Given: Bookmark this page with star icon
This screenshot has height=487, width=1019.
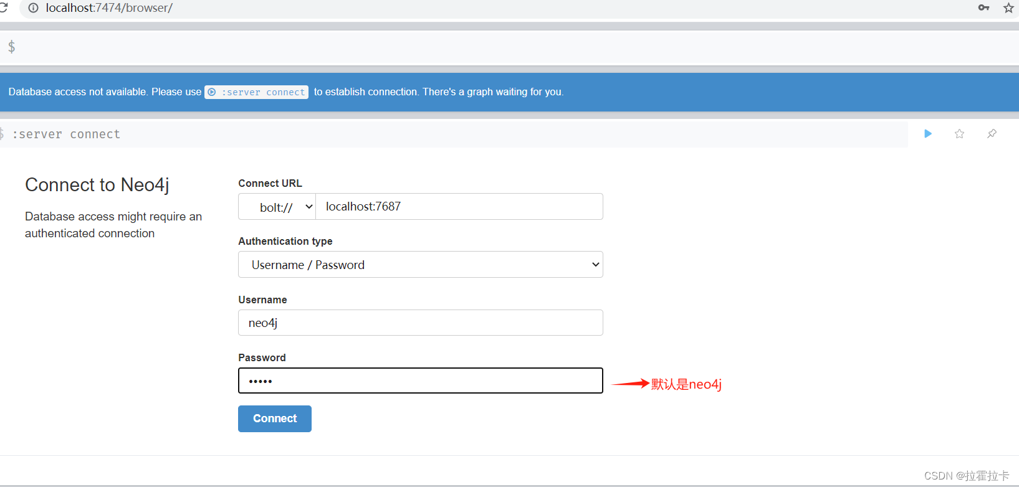Looking at the screenshot, I should (1008, 7).
